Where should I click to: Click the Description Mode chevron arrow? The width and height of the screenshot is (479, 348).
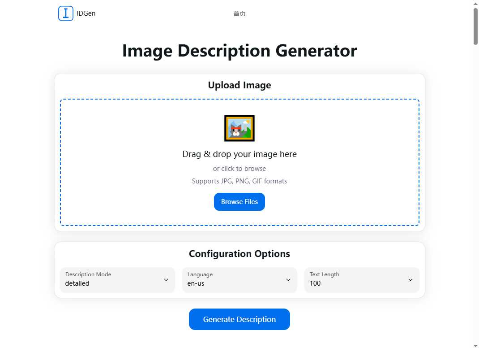coord(166,280)
